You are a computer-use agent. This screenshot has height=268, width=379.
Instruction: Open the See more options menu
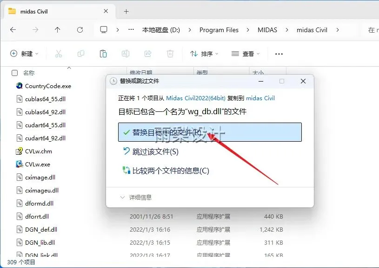click(x=279, y=54)
